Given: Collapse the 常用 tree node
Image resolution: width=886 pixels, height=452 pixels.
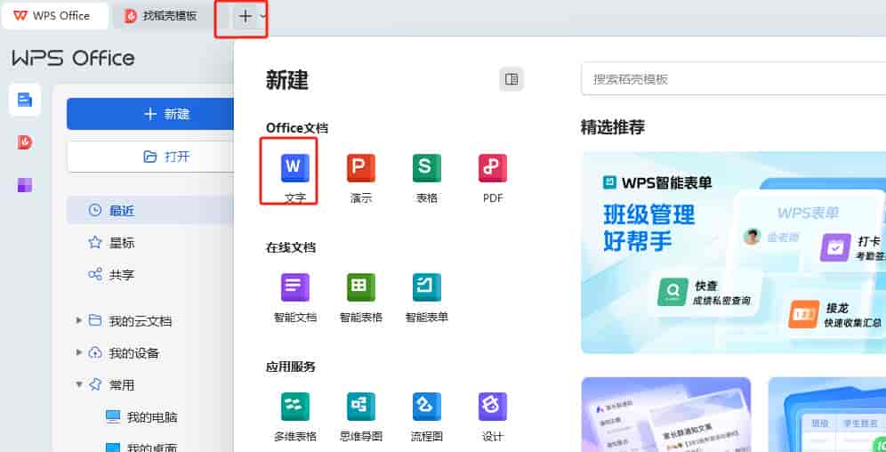Looking at the screenshot, I should click(78, 384).
